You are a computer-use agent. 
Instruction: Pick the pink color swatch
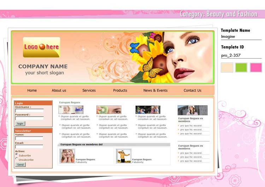click(x=256, y=67)
